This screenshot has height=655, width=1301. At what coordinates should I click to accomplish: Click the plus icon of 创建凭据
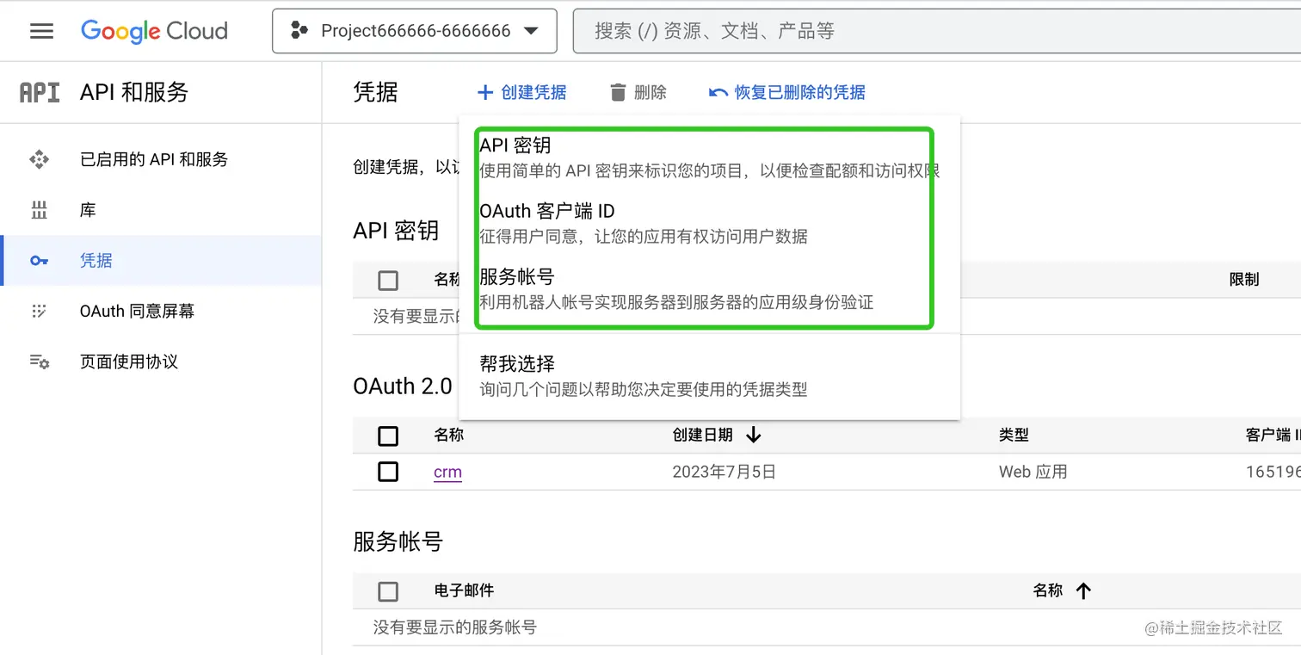pos(485,92)
